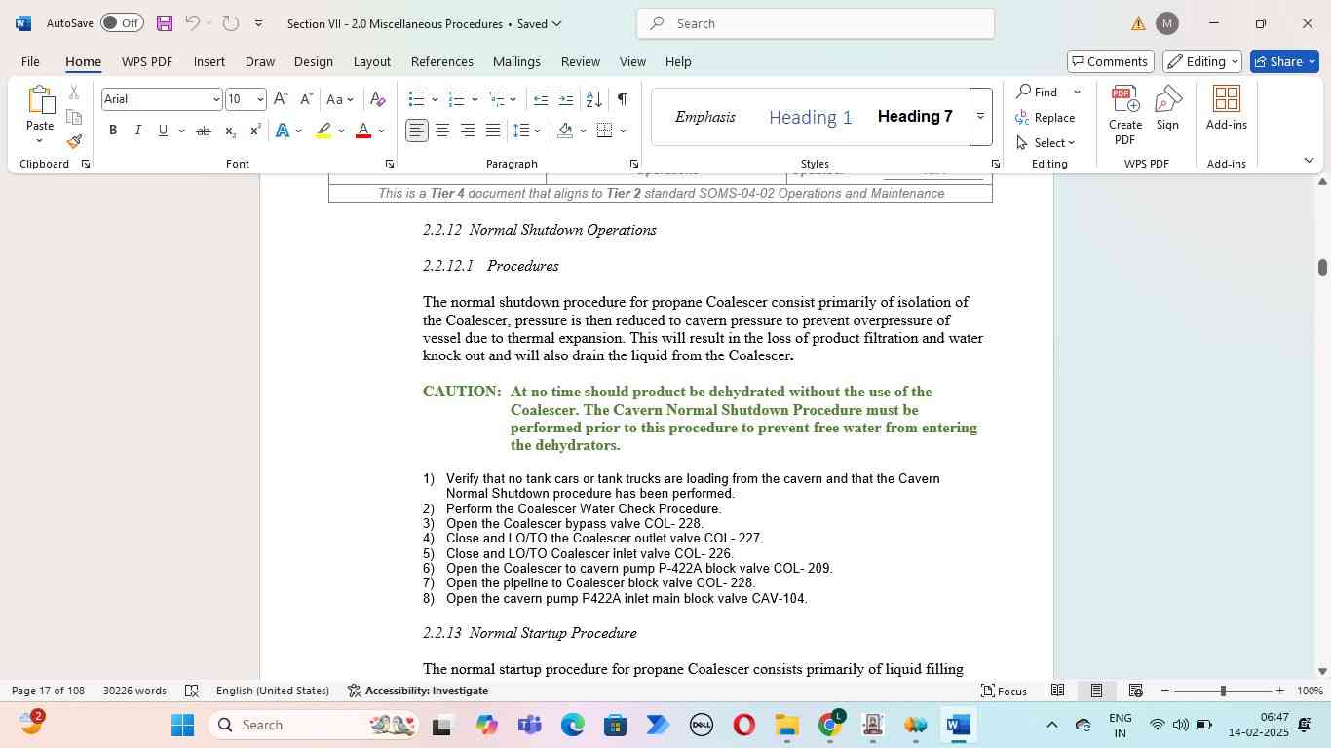Switch to the Mailings tab
This screenshot has height=748, width=1331.
pos(516,61)
